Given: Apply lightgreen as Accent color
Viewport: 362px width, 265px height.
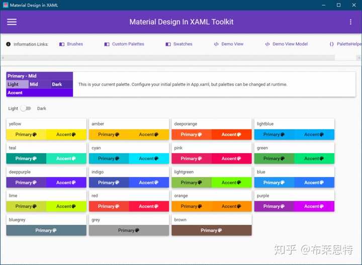Looking at the screenshot, I should click(x=231, y=183).
